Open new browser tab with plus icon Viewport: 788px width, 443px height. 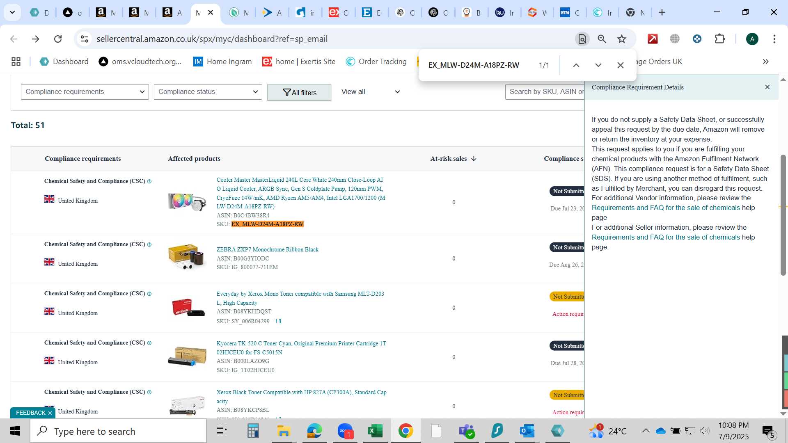click(662, 12)
